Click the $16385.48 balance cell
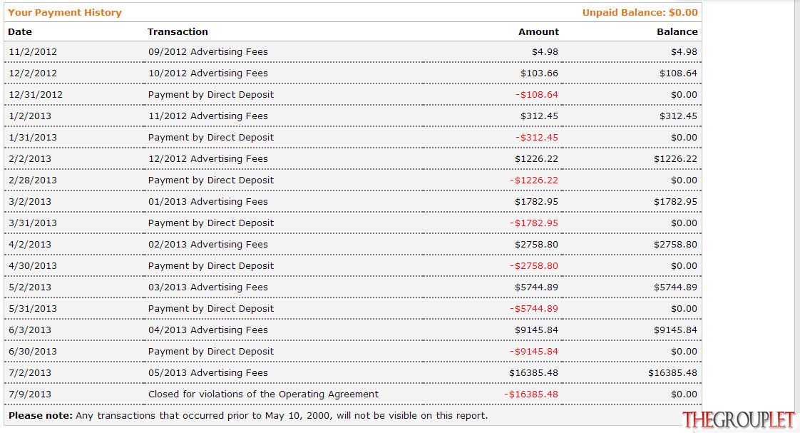The height and width of the screenshot is (433, 800). point(672,374)
